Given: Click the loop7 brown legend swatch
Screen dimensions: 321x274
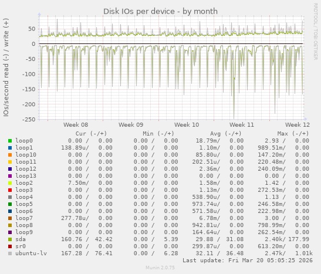Looking at the screenshot, I should pyautogui.click(x=10, y=218).
